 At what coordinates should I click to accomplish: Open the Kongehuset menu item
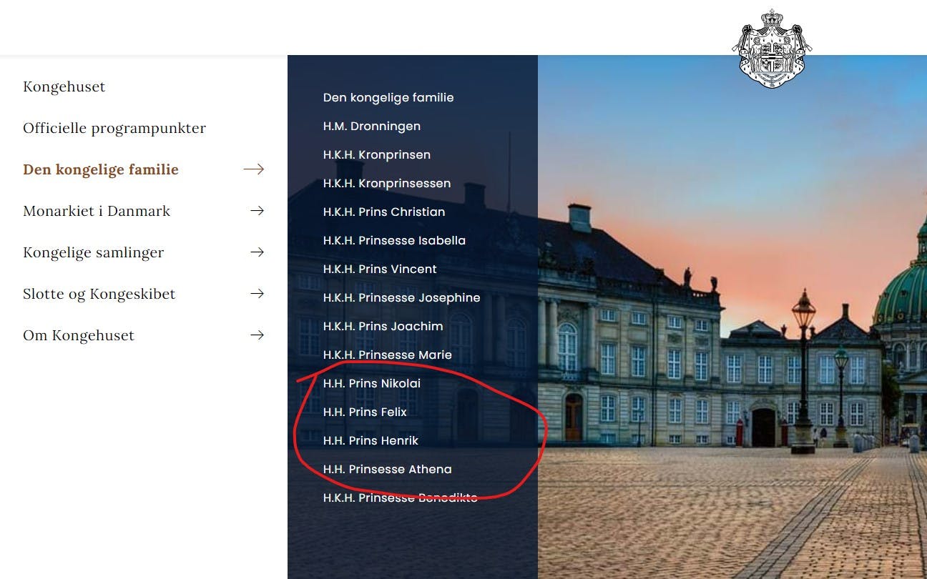pos(64,86)
